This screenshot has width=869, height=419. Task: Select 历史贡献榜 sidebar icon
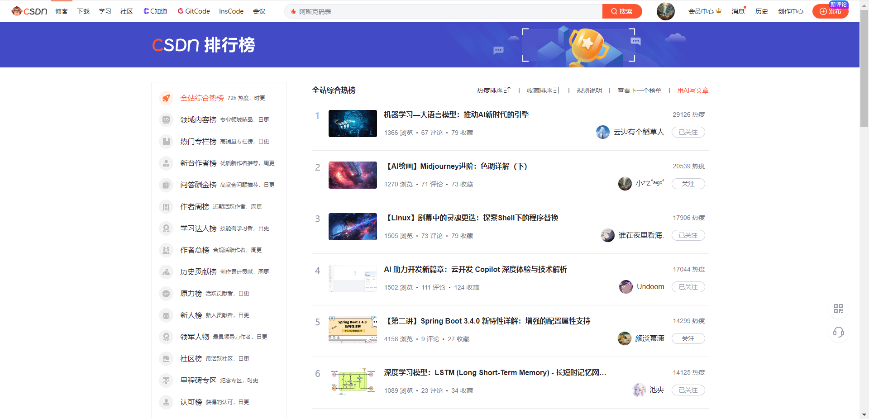point(166,272)
